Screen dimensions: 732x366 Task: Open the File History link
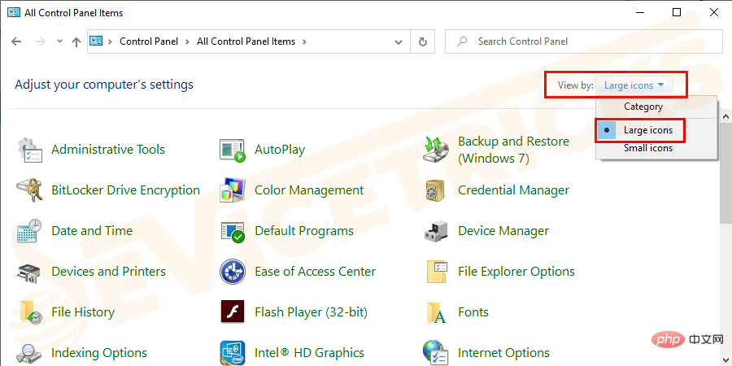point(83,312)
